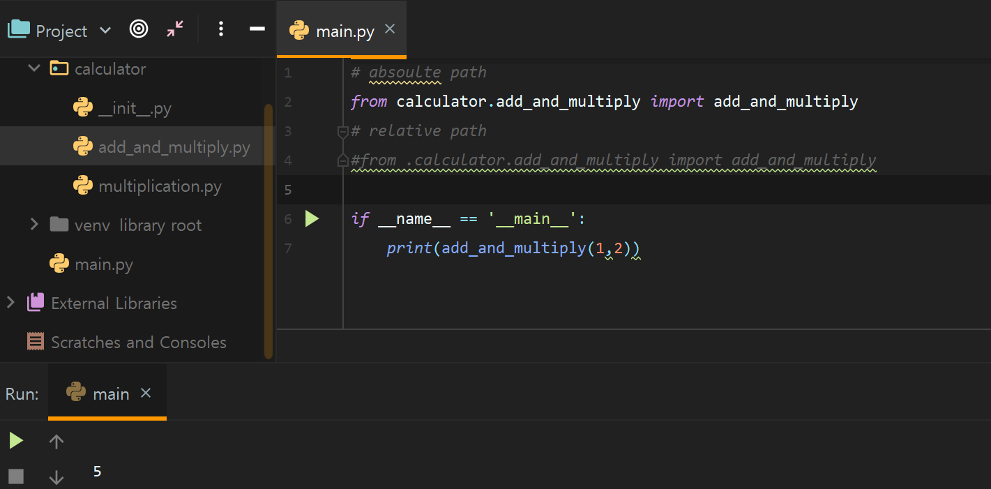Click the Project tree vertical scrollbar

click(268, 232)
